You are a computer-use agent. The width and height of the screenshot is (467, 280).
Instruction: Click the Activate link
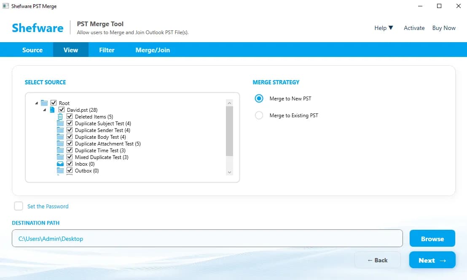coord(414,28)
